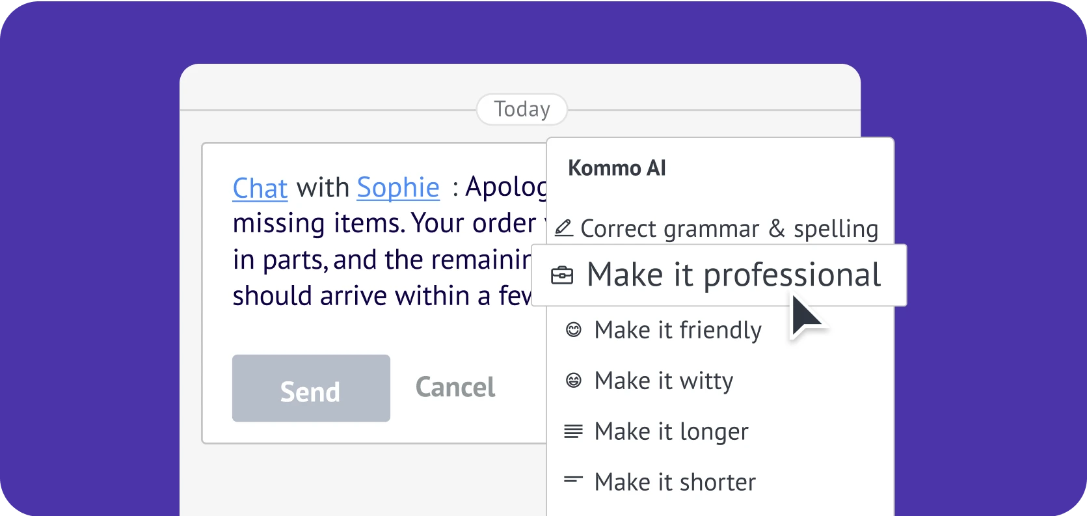Click Cancel to discard the message

point(455,388)
